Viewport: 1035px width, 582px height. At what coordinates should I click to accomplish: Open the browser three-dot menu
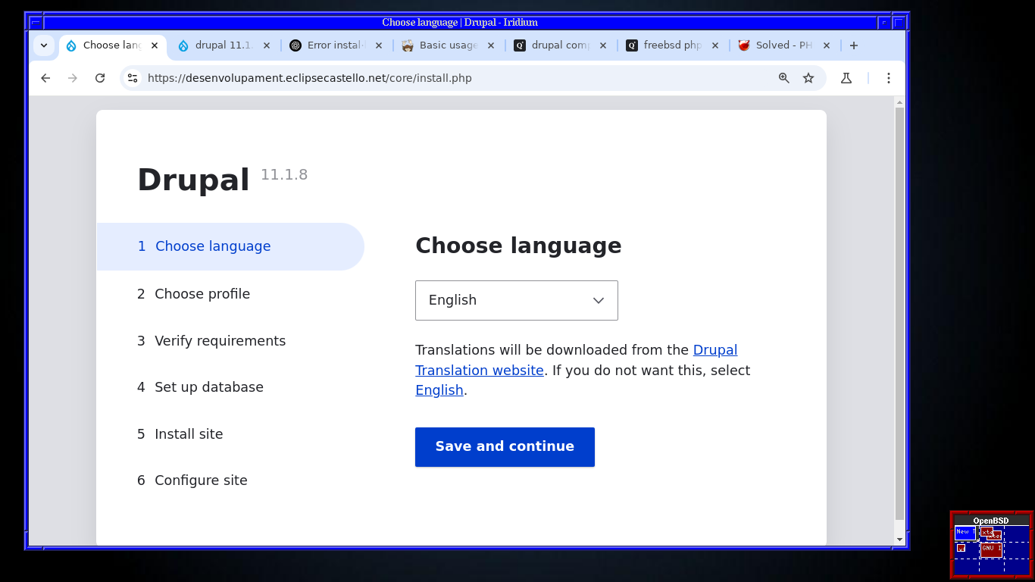889,78
